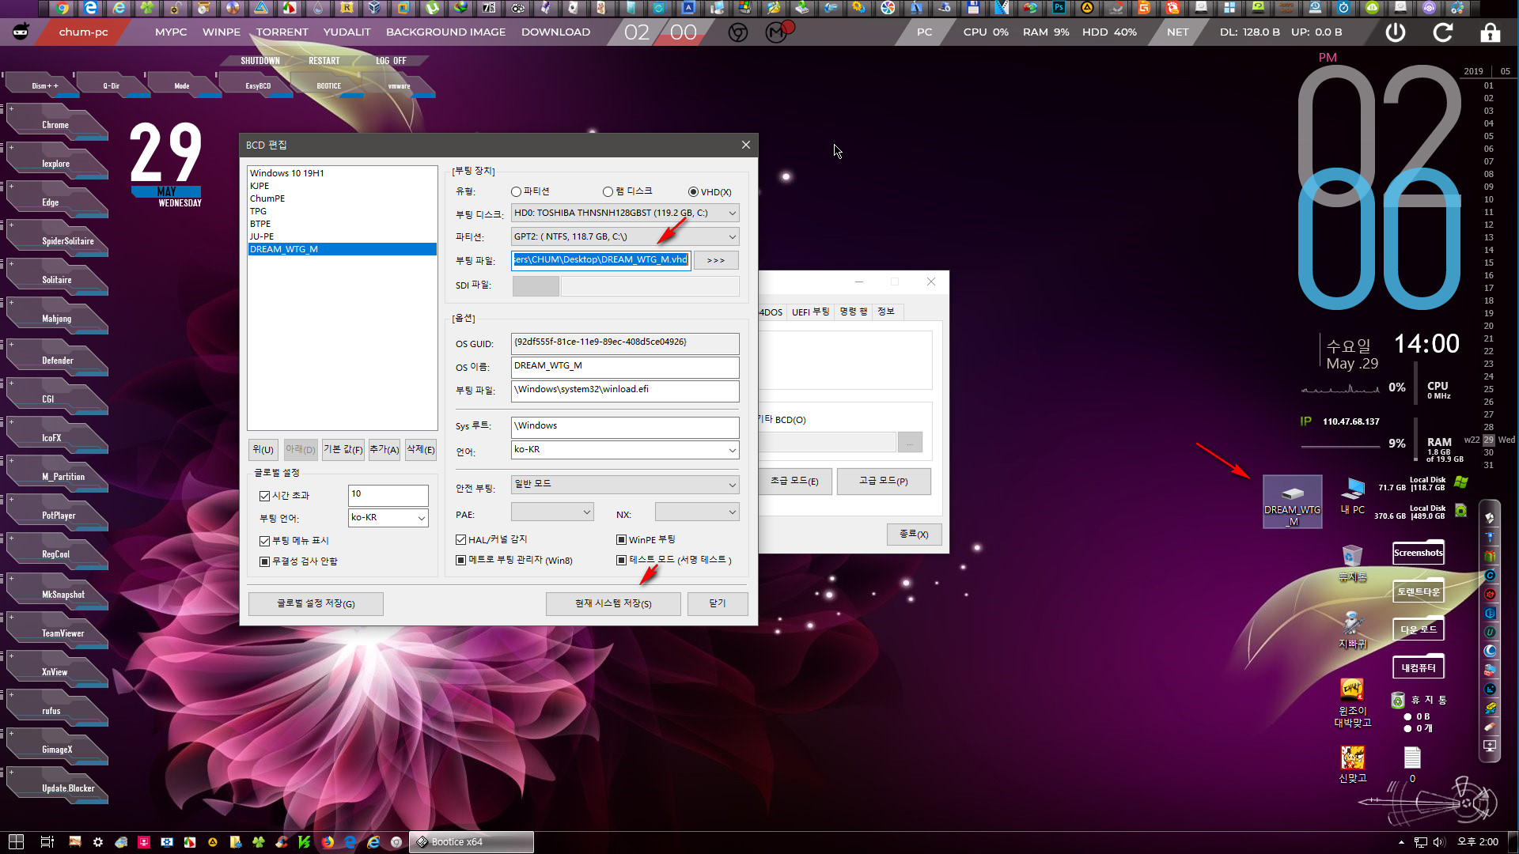Expand the 부팅 언어 dropdown

pyautogui.click(x=388, y=517)
